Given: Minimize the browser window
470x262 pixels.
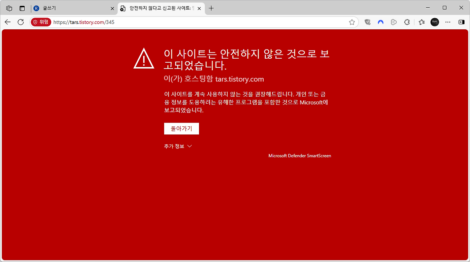Looking at the screenshot, I should tap(428, 8).
